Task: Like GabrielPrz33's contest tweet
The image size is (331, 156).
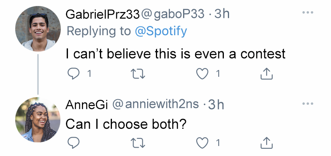Action: tap(202, 74)
